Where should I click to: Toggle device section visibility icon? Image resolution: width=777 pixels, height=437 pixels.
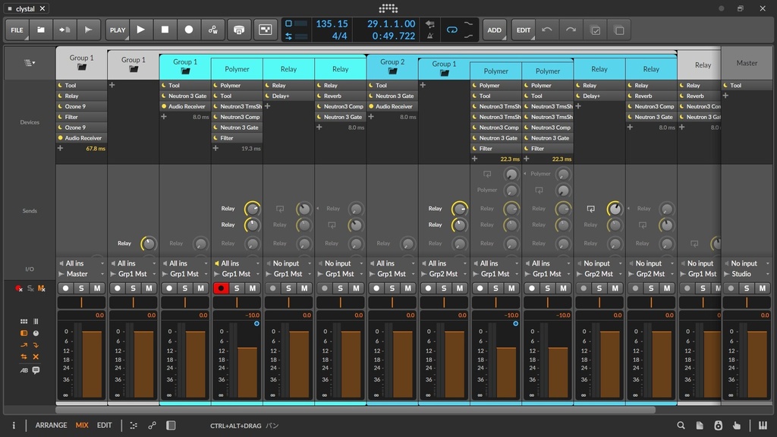[24, 333]
